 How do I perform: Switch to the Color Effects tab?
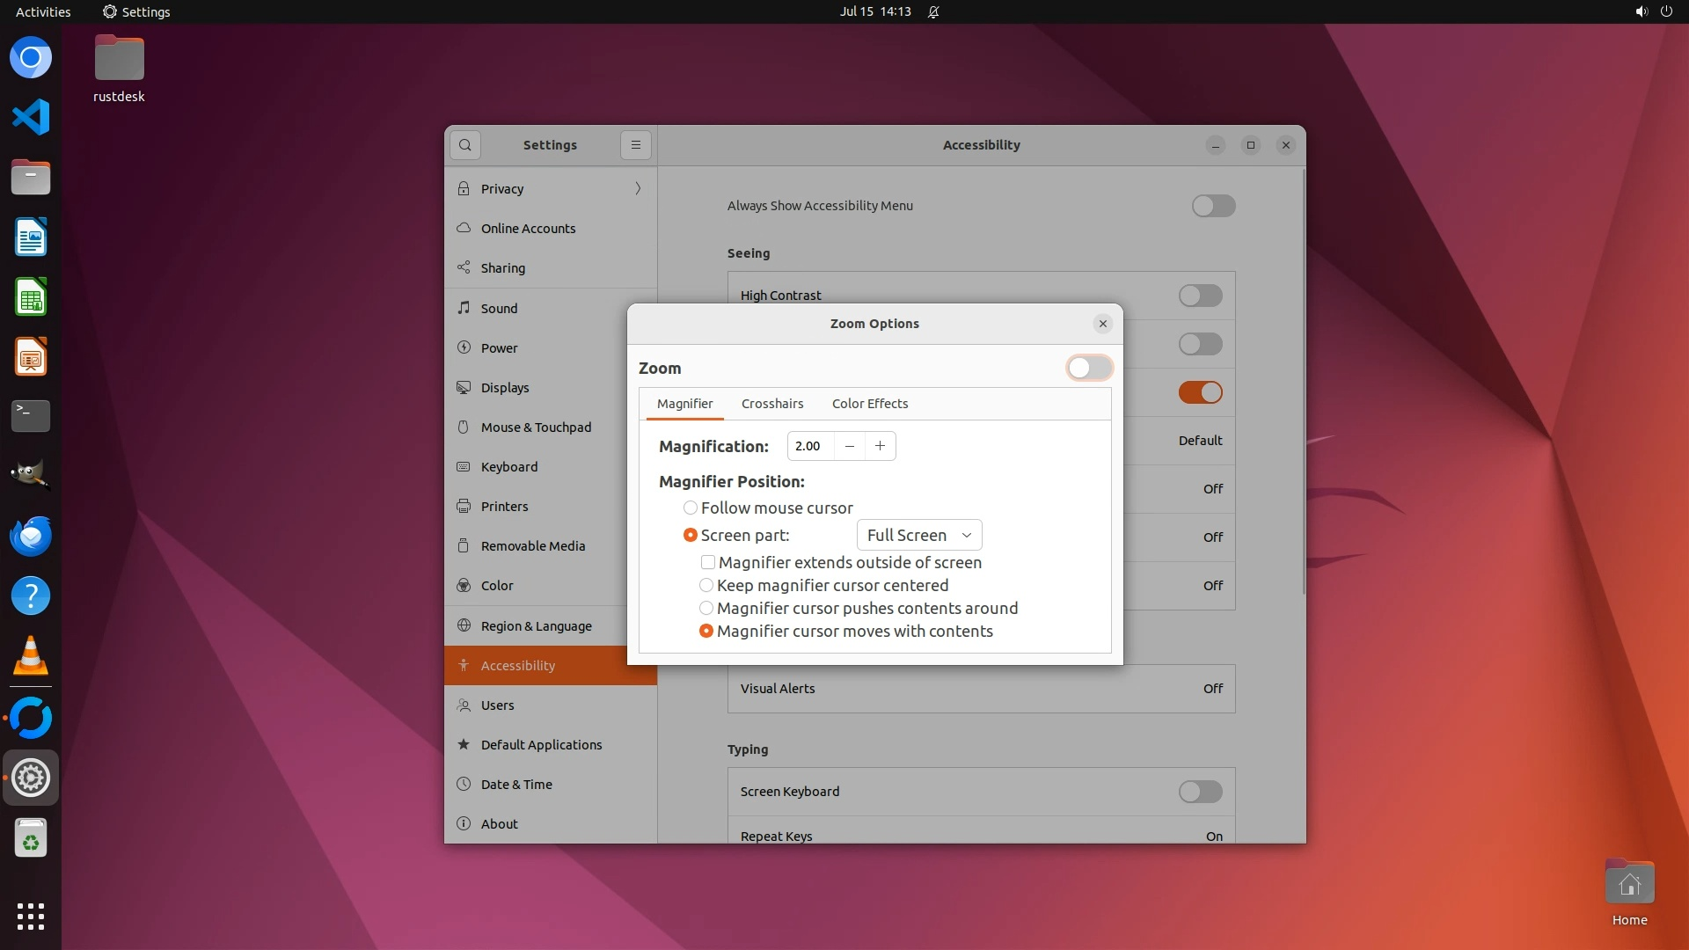click(869, 404)
